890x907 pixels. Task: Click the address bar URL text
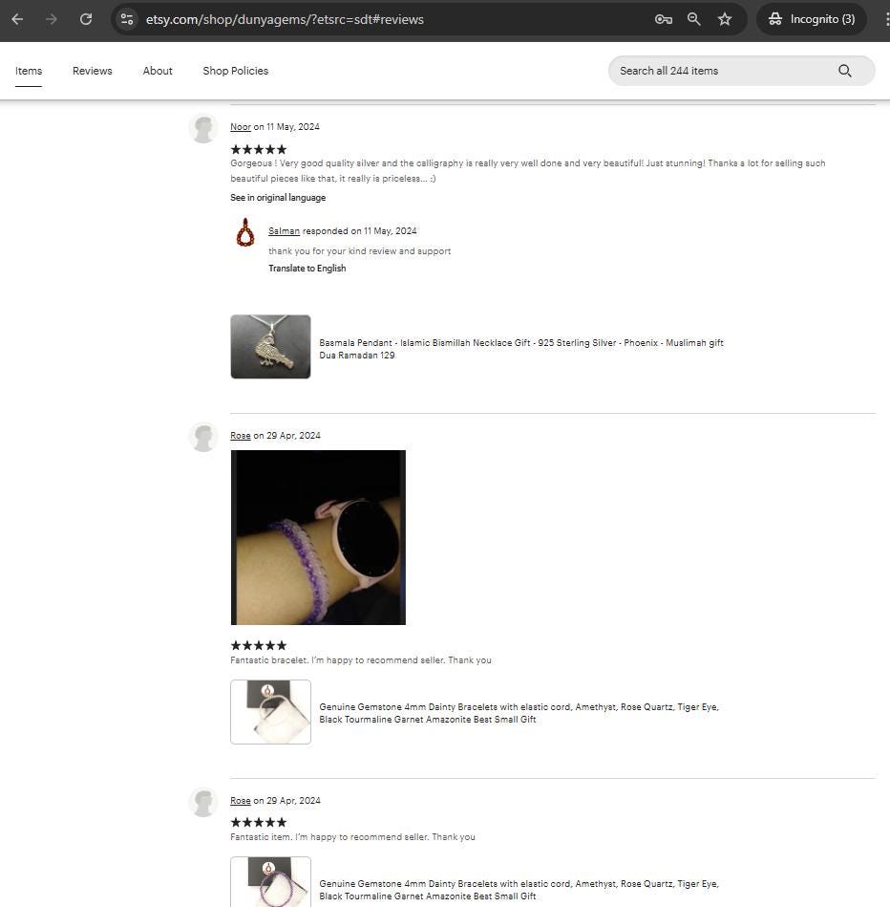285,19
